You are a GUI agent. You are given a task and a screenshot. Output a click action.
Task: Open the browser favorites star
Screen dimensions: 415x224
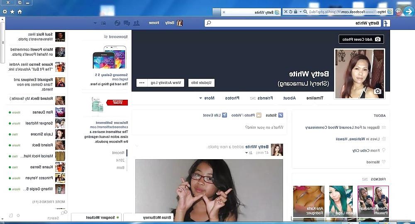12,12
